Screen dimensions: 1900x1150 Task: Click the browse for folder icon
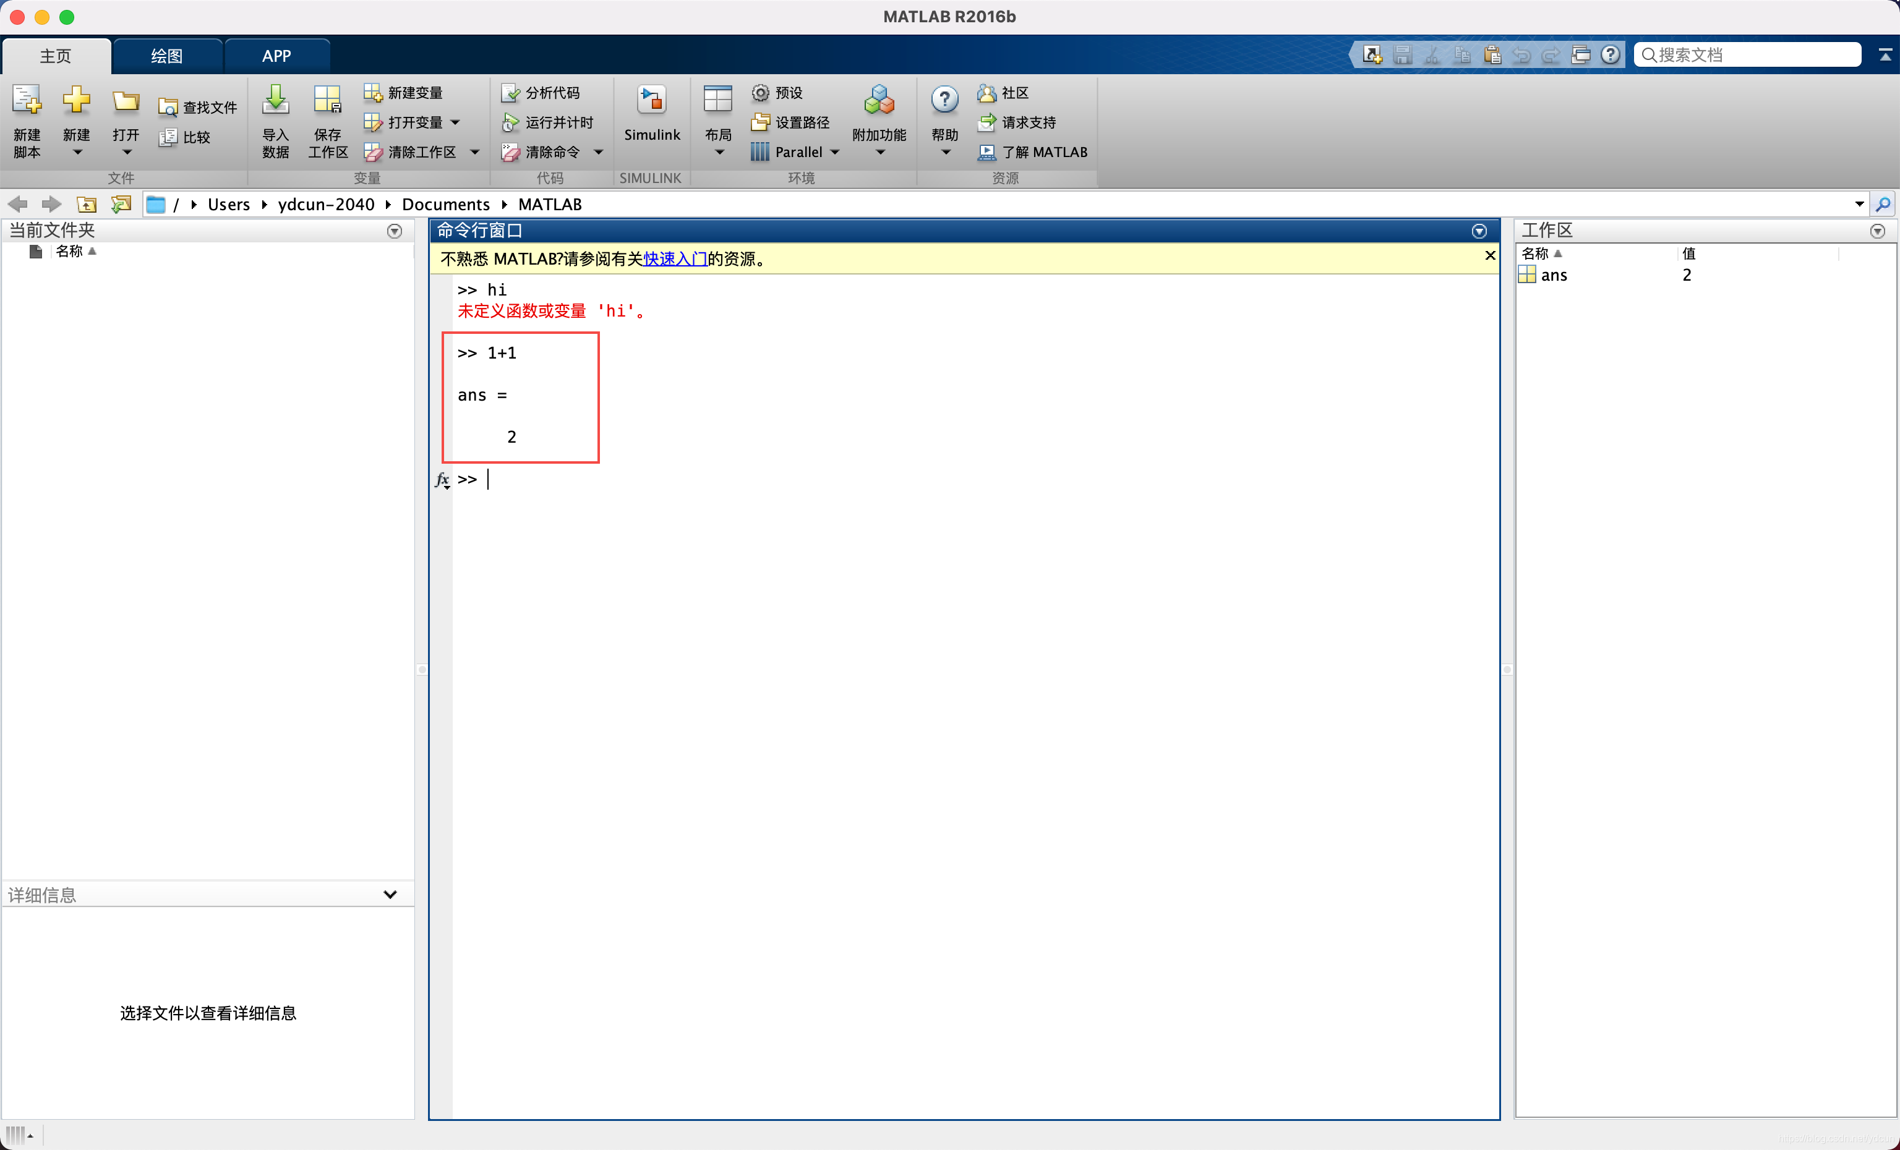click(x=121, y=204)
